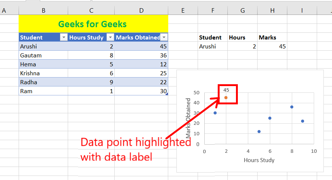Screen dimensions: 332x180
Task: Select the Ram cell
Action: tap(44, 91)
